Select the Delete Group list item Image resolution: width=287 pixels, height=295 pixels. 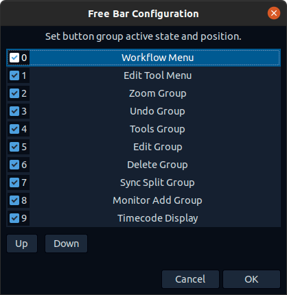point(143,165)
